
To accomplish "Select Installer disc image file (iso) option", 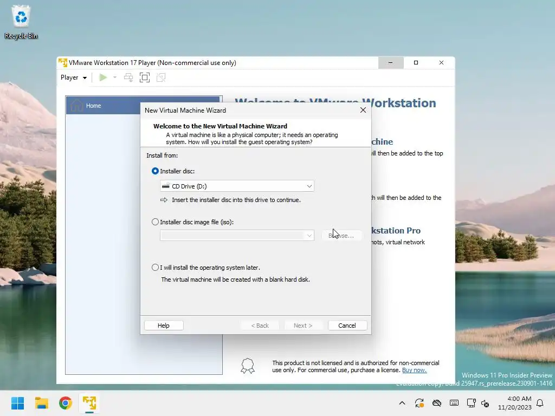I will [155, 222].
